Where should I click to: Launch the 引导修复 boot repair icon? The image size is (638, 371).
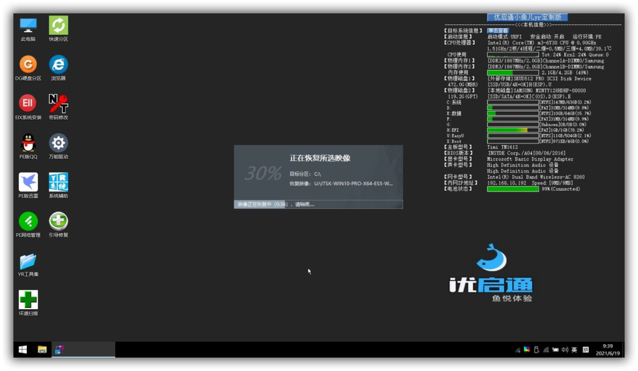tap(58, 225)
